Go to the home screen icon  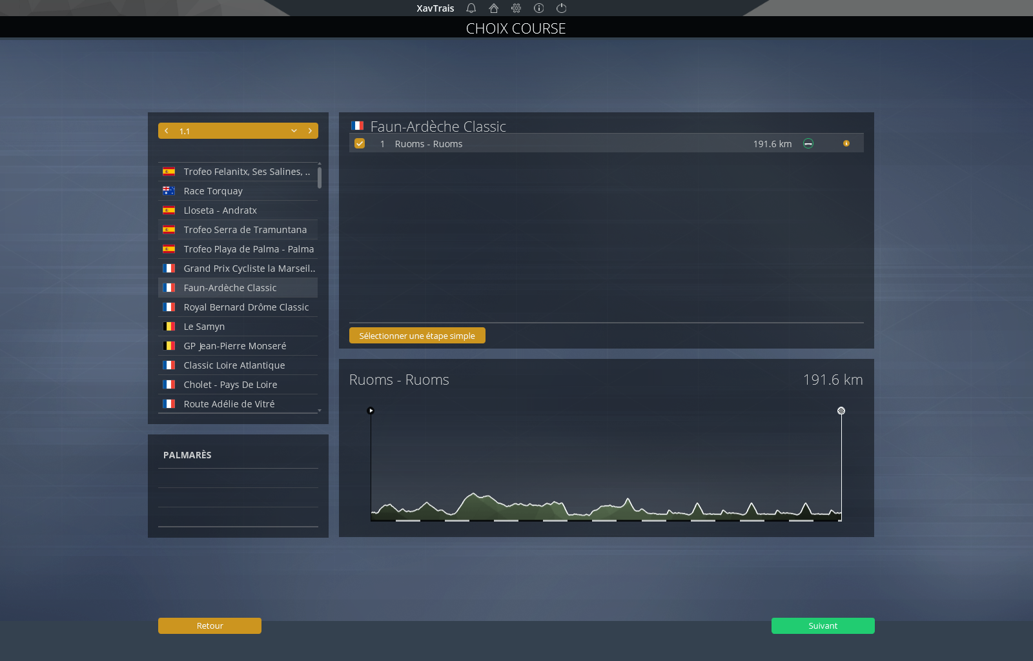pyautogui.click(x=494, y=8)
